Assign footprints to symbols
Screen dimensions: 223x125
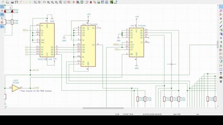95,2
